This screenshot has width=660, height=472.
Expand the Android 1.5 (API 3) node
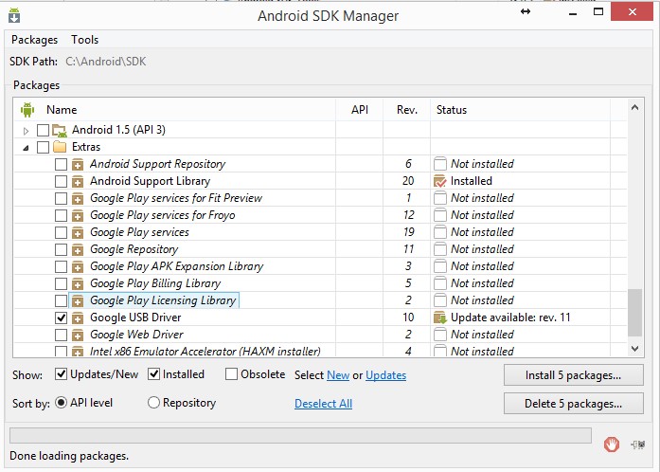27,131
